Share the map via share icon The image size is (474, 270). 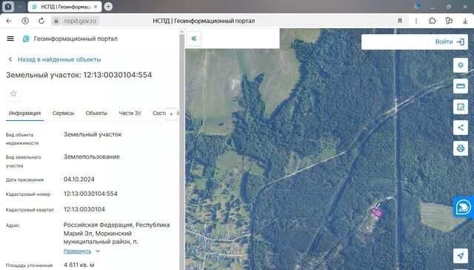tap(461, 128)
